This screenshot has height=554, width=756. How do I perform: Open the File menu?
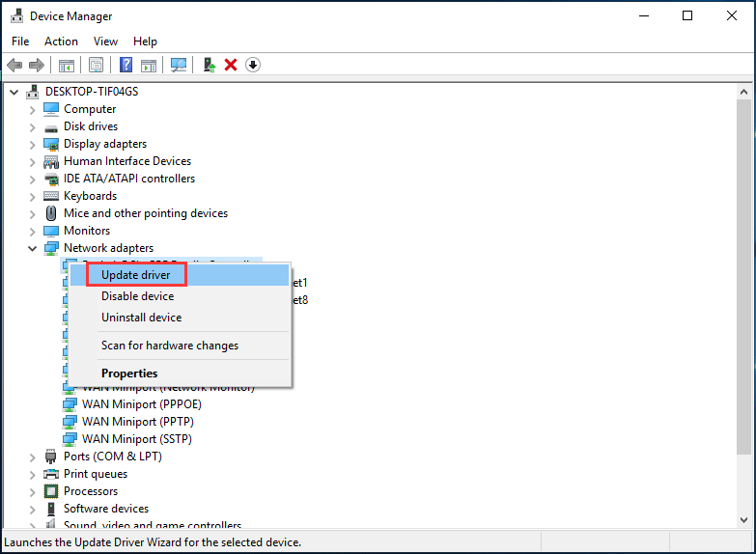(x=20, y=42)
